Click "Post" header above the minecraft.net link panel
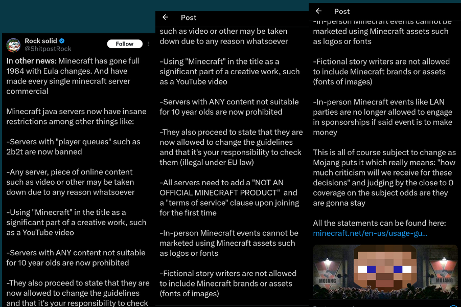Image resolution: width=461 pixels, height=307 pixels. [x=342, y=11]
